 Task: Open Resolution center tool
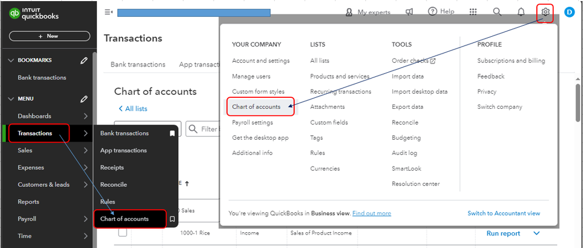(x=416, y=184)
